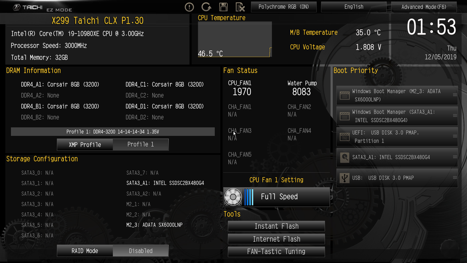Click the hard disk icon for SATA3_A1 INTEL
467x263 pixels.
345,157
